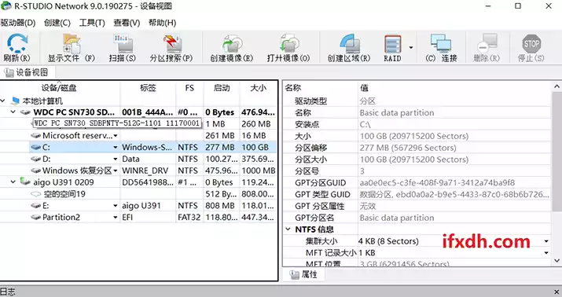Open the dropdown arrow on the C: row
Image resolution: width=562 pixels, height=297 pixels.
[116, 147]
